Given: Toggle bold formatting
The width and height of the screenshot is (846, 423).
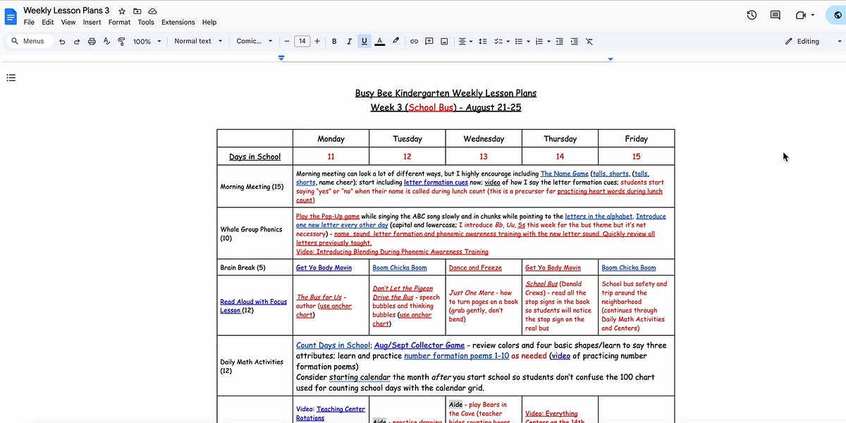Looking at the screenshot, I should [x=334, y=41].
